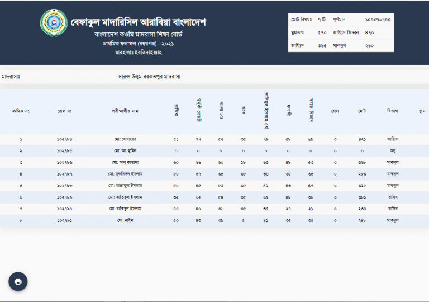
Task: Click roll number '১০২৭৮৪'
Action: coord(65,139)
